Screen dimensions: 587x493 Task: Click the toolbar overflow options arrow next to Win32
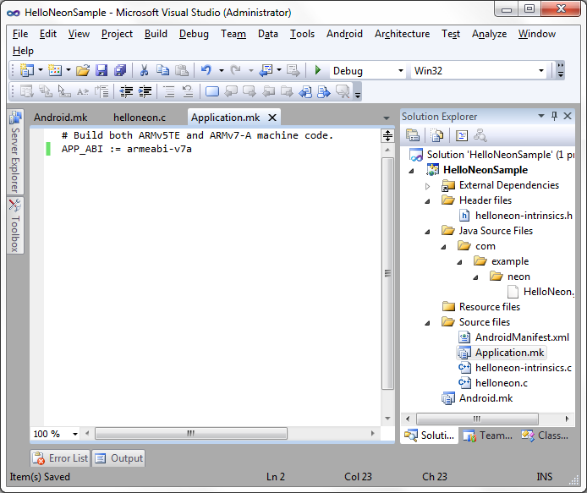[x=560, y=70]
